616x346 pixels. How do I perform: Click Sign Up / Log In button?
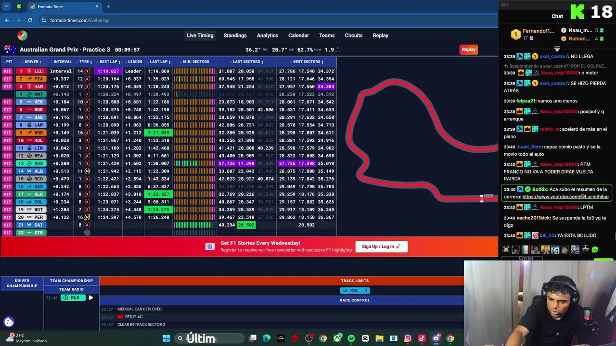381,247
